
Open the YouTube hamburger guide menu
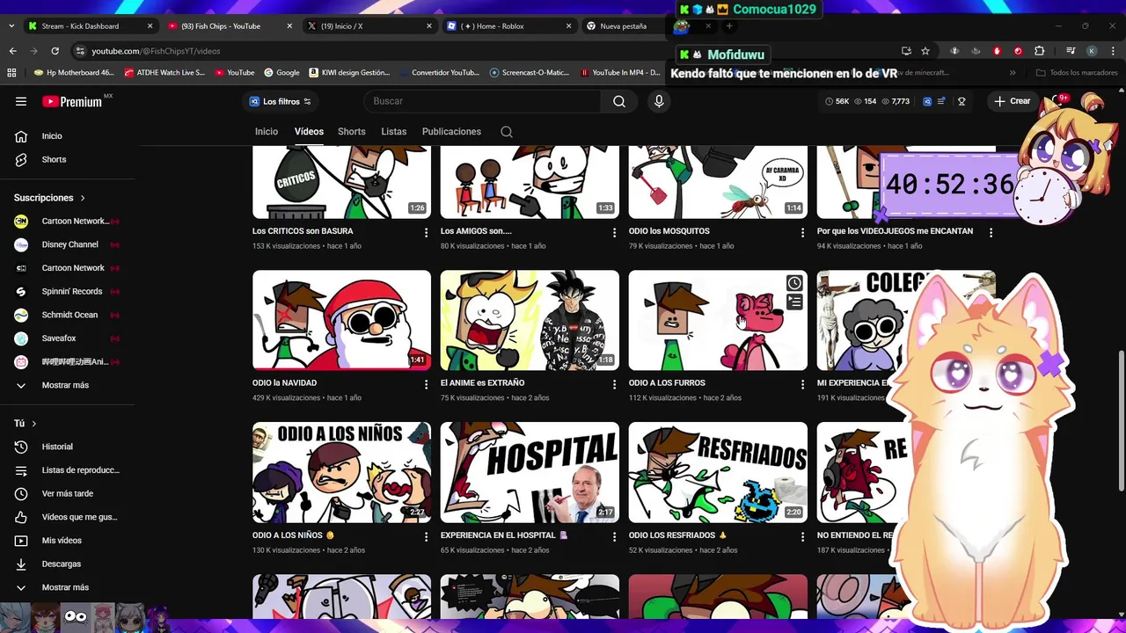[21, 101]
